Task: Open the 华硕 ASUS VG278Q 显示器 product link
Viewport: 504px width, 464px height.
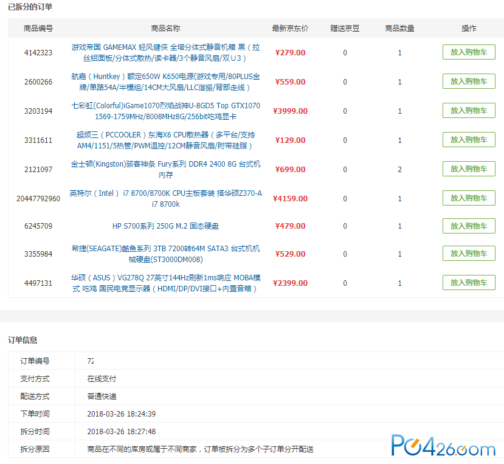Action: [x=165, y=283]
